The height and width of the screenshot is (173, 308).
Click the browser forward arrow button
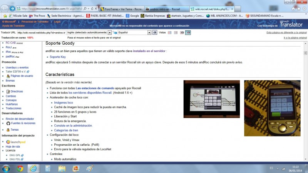12,8
